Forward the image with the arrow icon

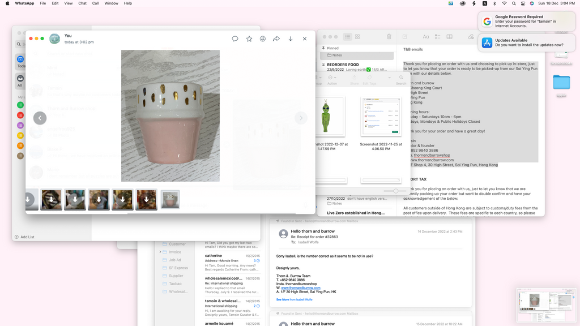tap(276, 38)
